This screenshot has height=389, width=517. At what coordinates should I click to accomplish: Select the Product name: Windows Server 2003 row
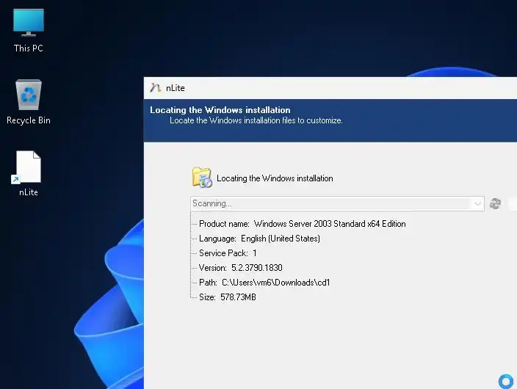pyautogui.click(x=302, y=224)
